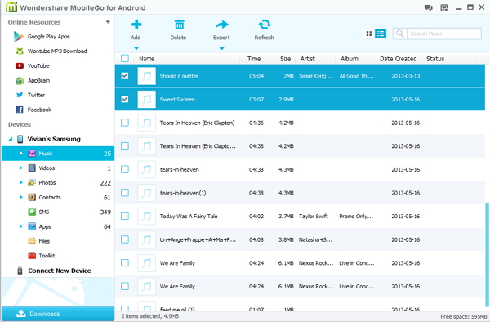Screen dimensions: 490x322
Task: Click the Delete trash icon
Action: pos(179,25)
